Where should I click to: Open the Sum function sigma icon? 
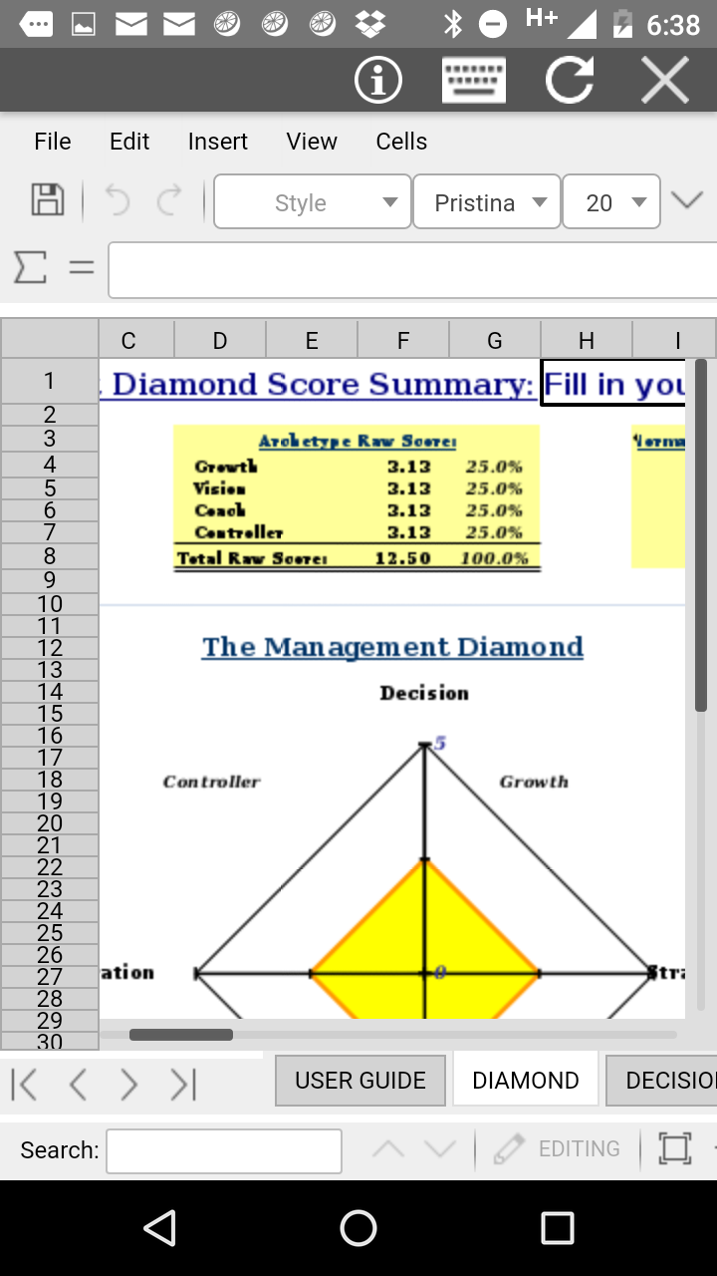(x=30, y=267)
